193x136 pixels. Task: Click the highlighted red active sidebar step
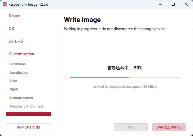29,114
